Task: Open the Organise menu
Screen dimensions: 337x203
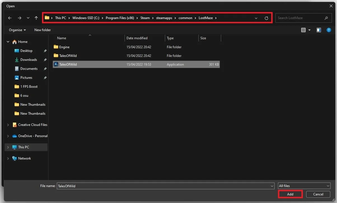Action: pyautogui.click(x=17, y=30)
